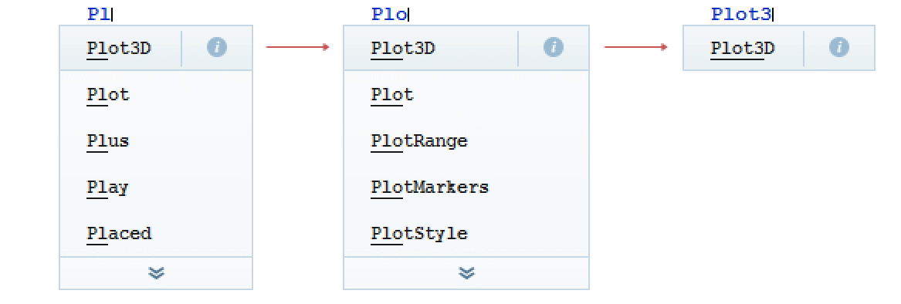Choose Placed from the completion list
The height and width of the screenshot is (304, 901).
pos(156,233)
